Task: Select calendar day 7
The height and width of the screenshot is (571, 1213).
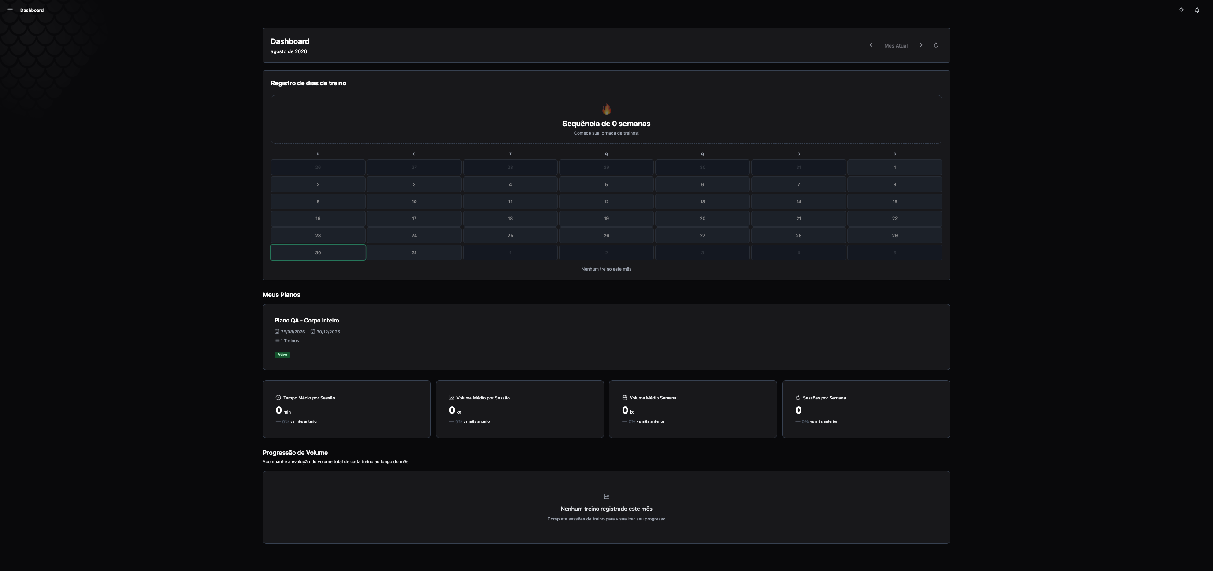Action: [x=798, y=185]
